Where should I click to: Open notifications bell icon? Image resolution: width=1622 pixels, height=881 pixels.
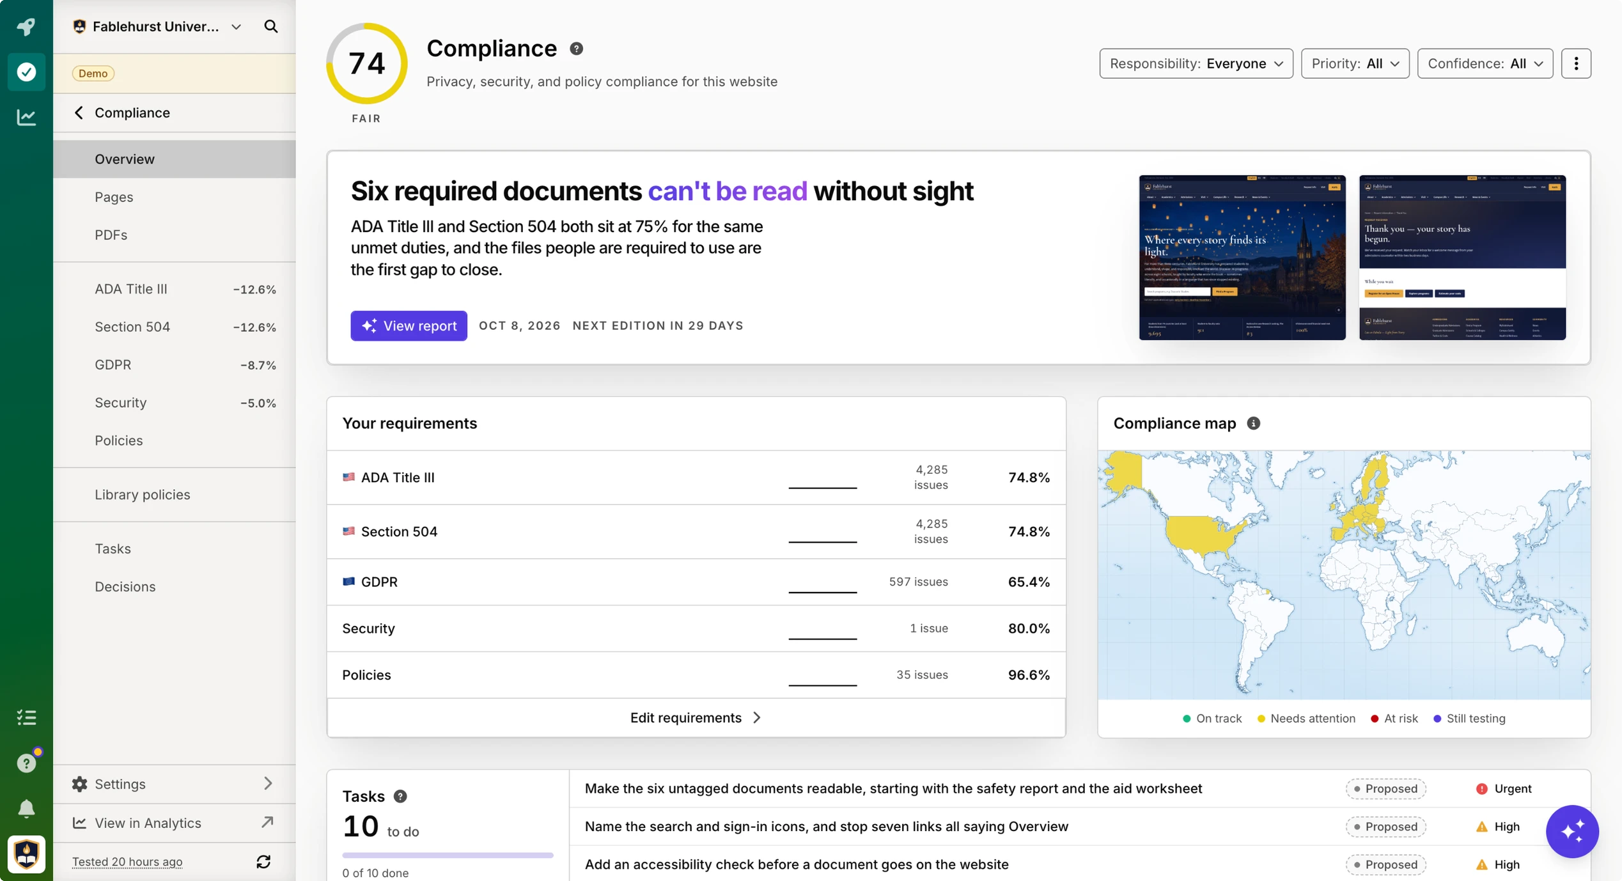26,809
